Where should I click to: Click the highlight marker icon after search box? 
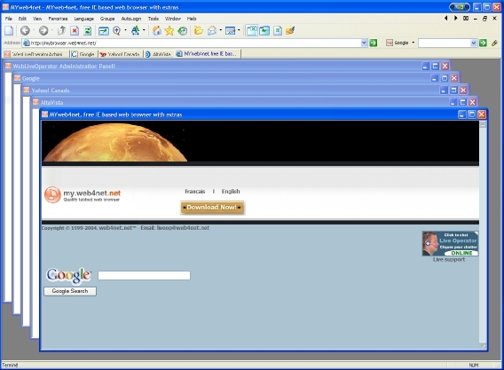(x=494, y=43)
